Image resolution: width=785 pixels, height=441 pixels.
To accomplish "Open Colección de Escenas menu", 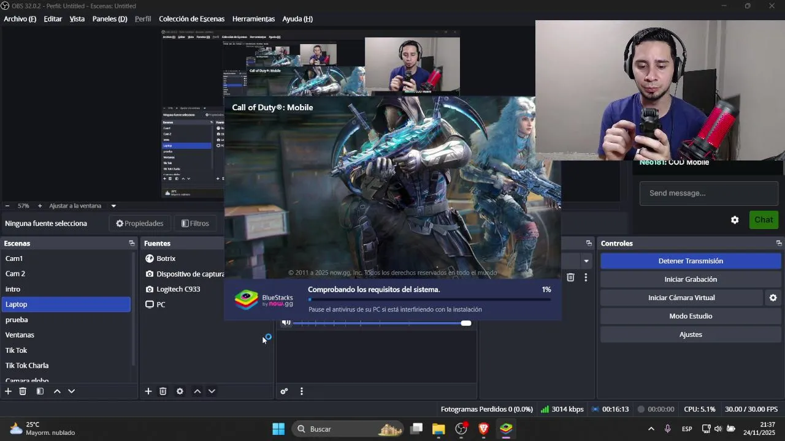I will point(191,19).
